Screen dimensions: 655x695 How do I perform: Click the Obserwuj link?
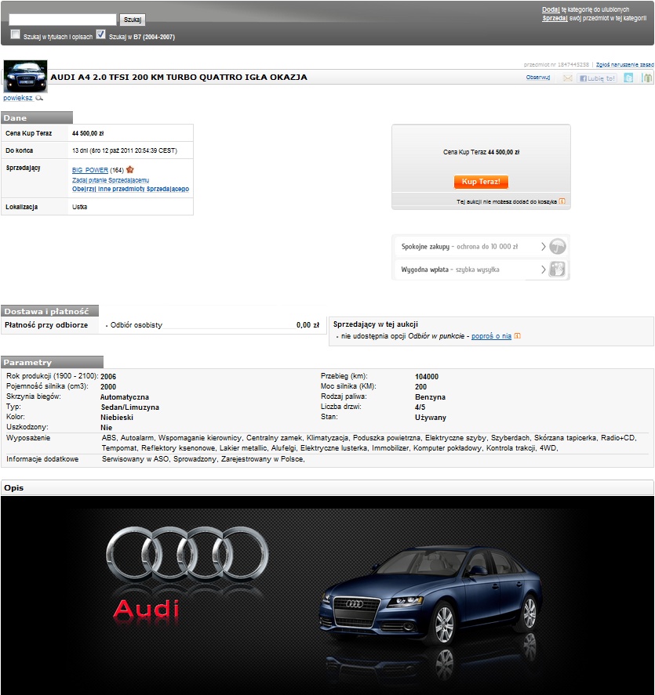point(538,78)
